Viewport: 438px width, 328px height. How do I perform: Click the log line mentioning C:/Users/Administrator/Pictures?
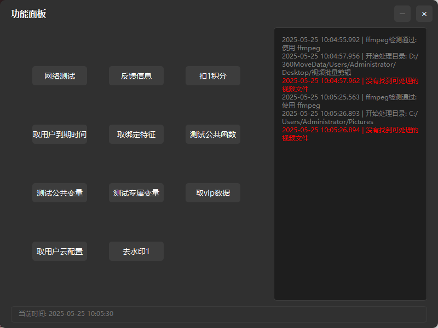point(349,118)
